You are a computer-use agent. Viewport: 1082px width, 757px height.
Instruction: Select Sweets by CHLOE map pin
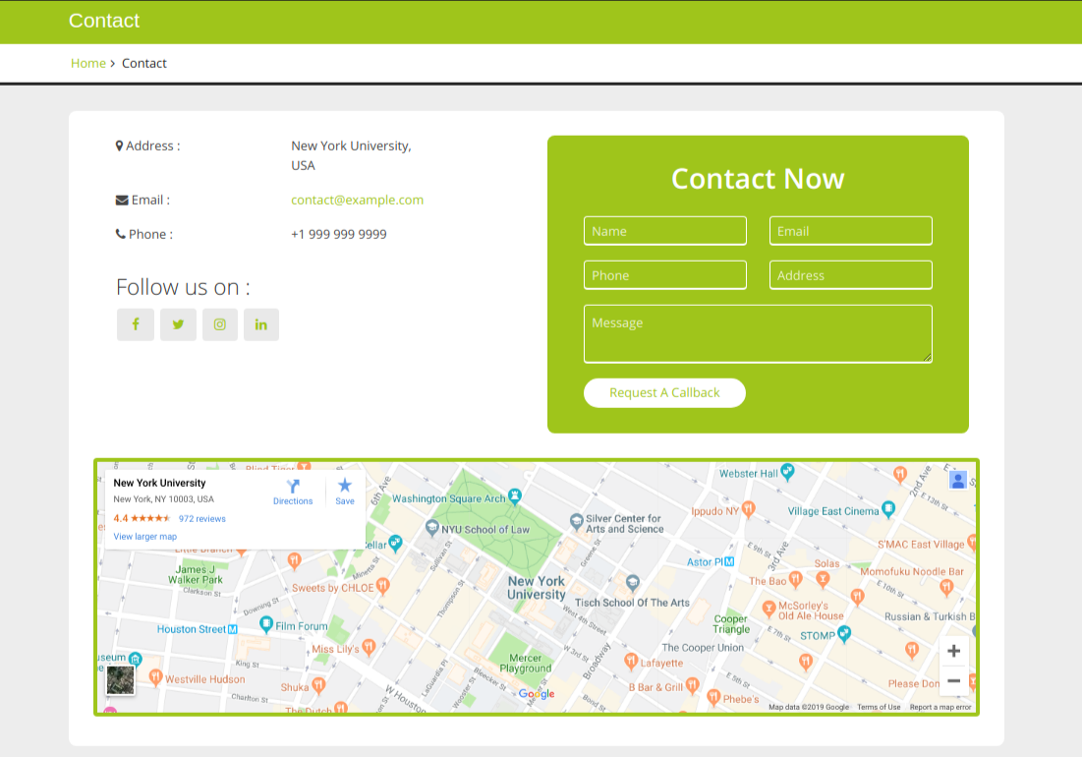383,586
